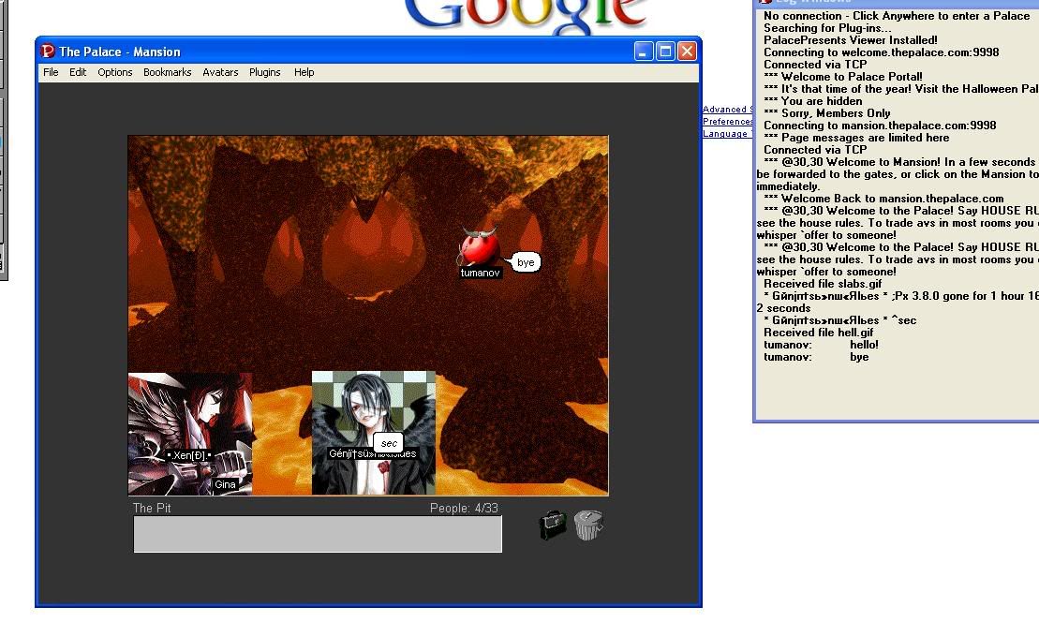The image size is (1039, 622).
Task: Open the briefcase prop bag icon
Action: point(554,526)
